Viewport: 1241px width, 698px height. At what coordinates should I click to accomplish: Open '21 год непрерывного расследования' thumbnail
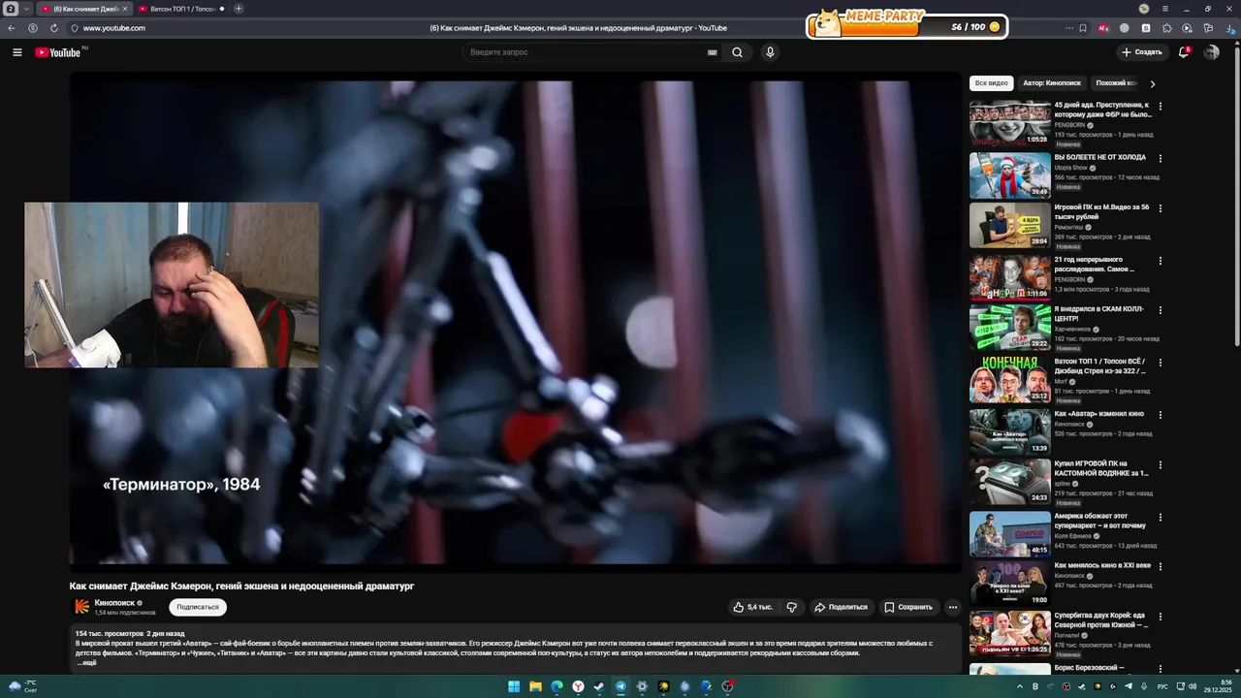point(1009,276)
